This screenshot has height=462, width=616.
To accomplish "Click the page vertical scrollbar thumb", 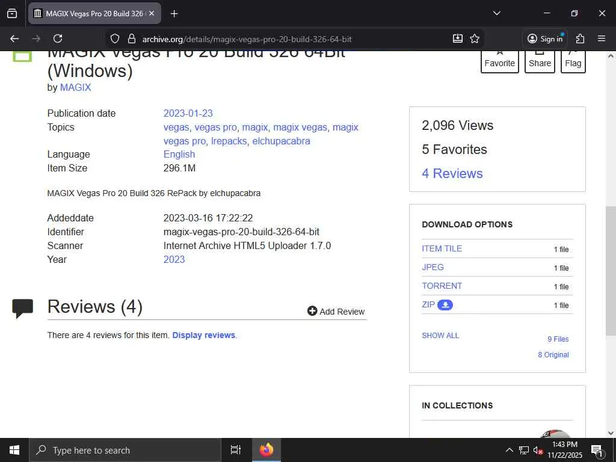I will pos(611,271).
